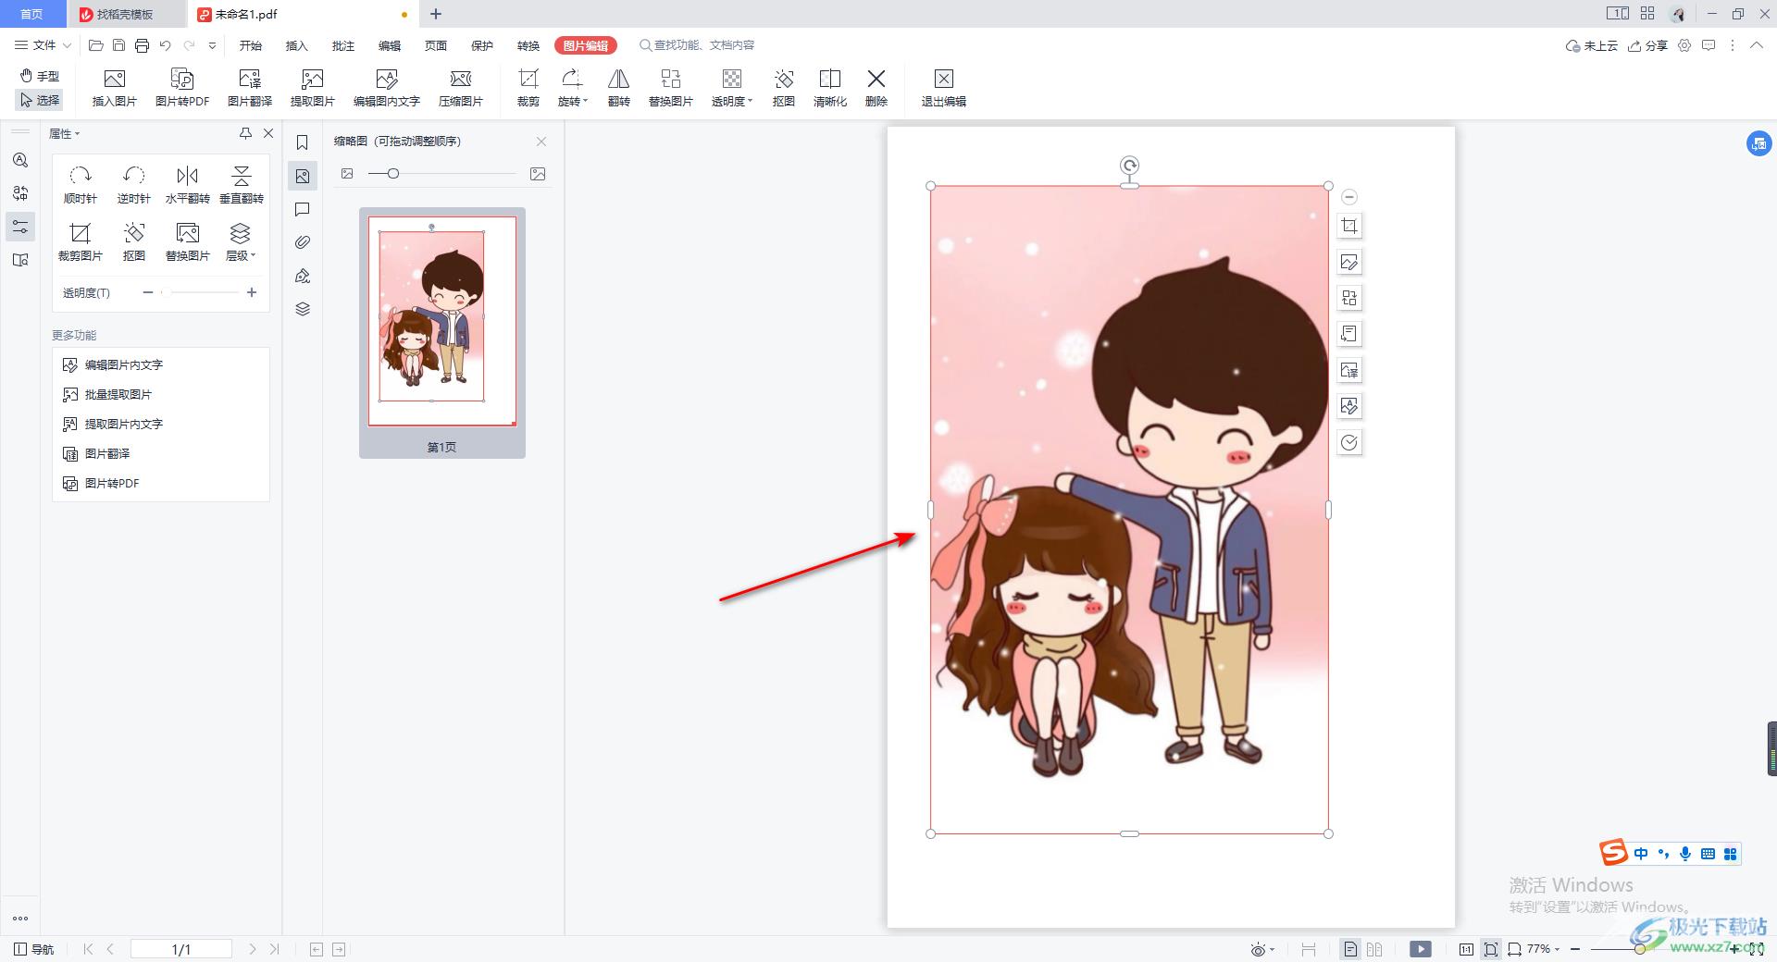Screen dimensions: 1777x962
Task: Rotate counter-clockwise (逆时针) in properties panel
Action: point(134,185)
